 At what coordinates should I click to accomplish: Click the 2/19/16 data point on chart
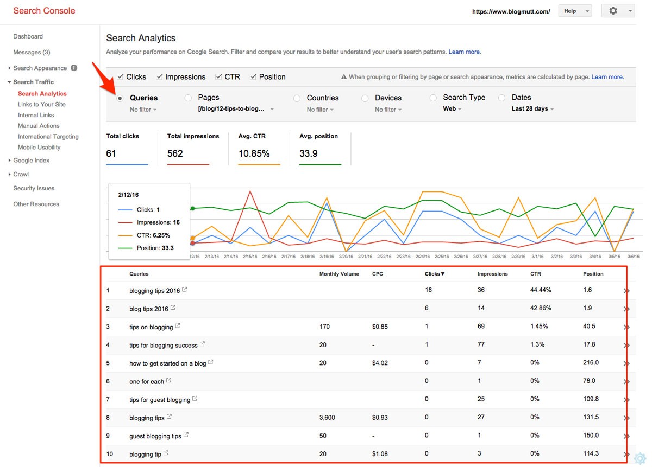[x=327, y=203]
